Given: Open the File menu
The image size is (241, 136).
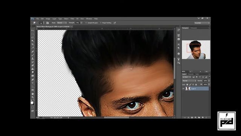Looking at the screenshot, I should [38, 19].
